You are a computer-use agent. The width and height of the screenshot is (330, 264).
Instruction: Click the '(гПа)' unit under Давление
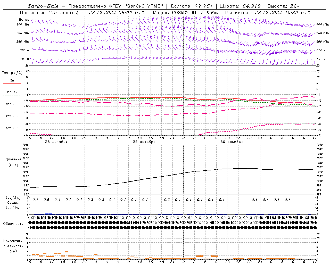pos(13,165)
